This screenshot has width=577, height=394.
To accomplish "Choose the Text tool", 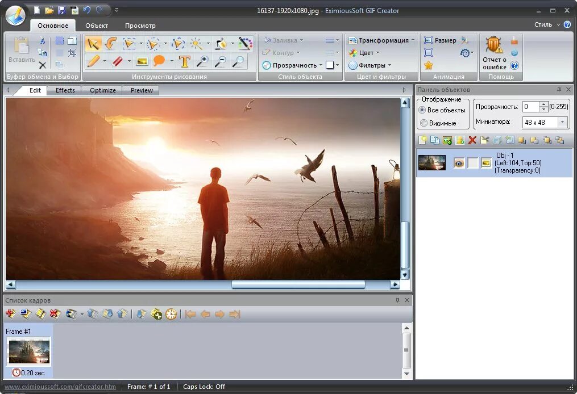I will click(x=184, y=61).
